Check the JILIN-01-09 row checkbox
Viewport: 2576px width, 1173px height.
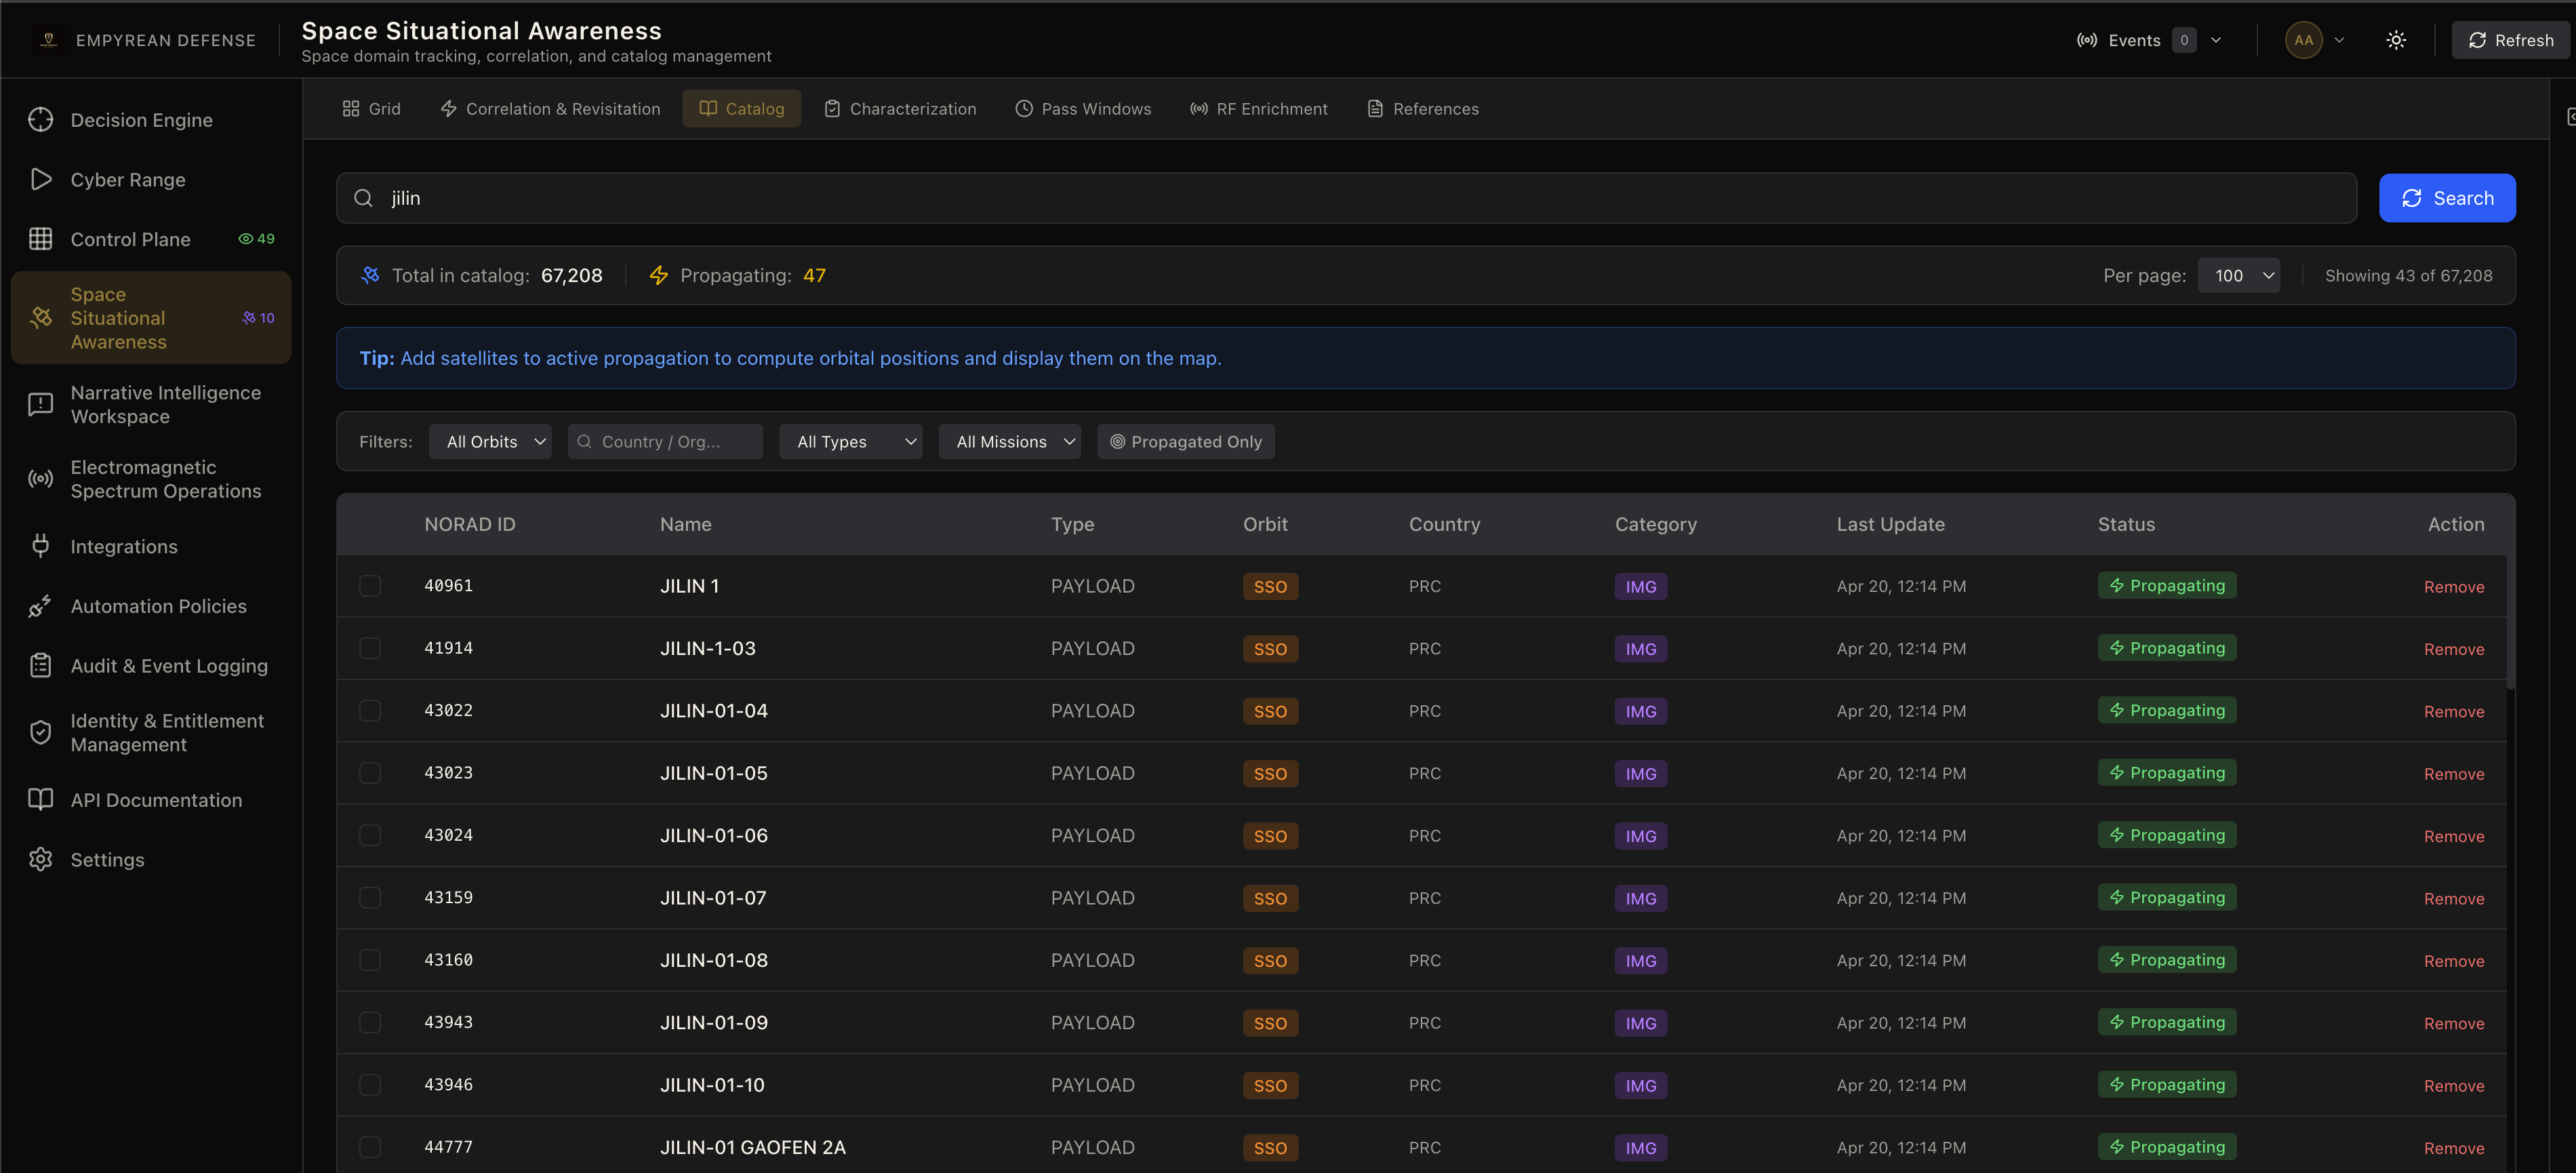370,1022
